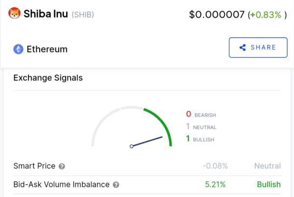The width and height of the screenshot is (294, 197).
Task: Click the 1 Bullish signal count
Action: tap(200, 139)
